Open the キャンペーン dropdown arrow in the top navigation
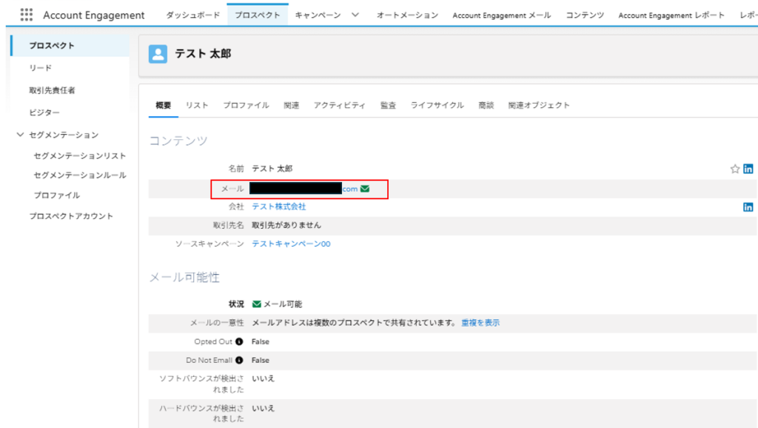Image resolution: width=758 pixels, height=428 pixels. [355, 15]
